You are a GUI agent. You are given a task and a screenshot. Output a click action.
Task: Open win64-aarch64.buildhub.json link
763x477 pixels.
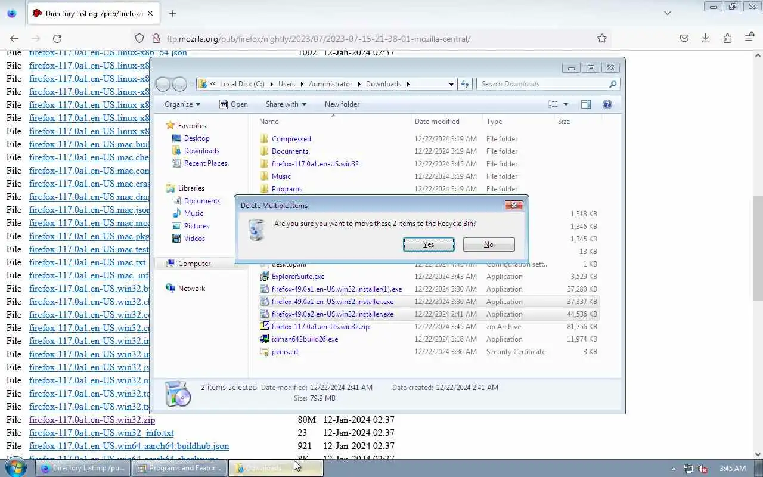point(129,446)
